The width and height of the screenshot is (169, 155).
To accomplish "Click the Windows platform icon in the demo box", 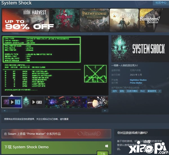I will coord(106,146).
